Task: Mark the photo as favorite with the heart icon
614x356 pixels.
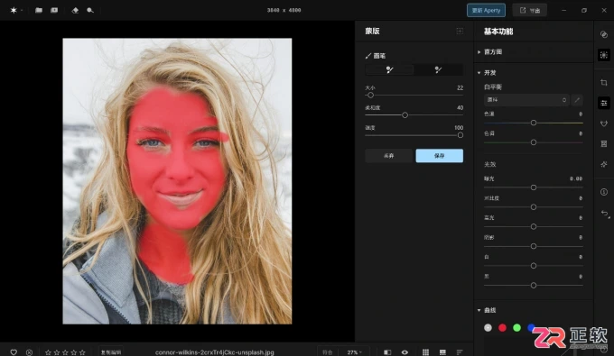Action: 14,352
